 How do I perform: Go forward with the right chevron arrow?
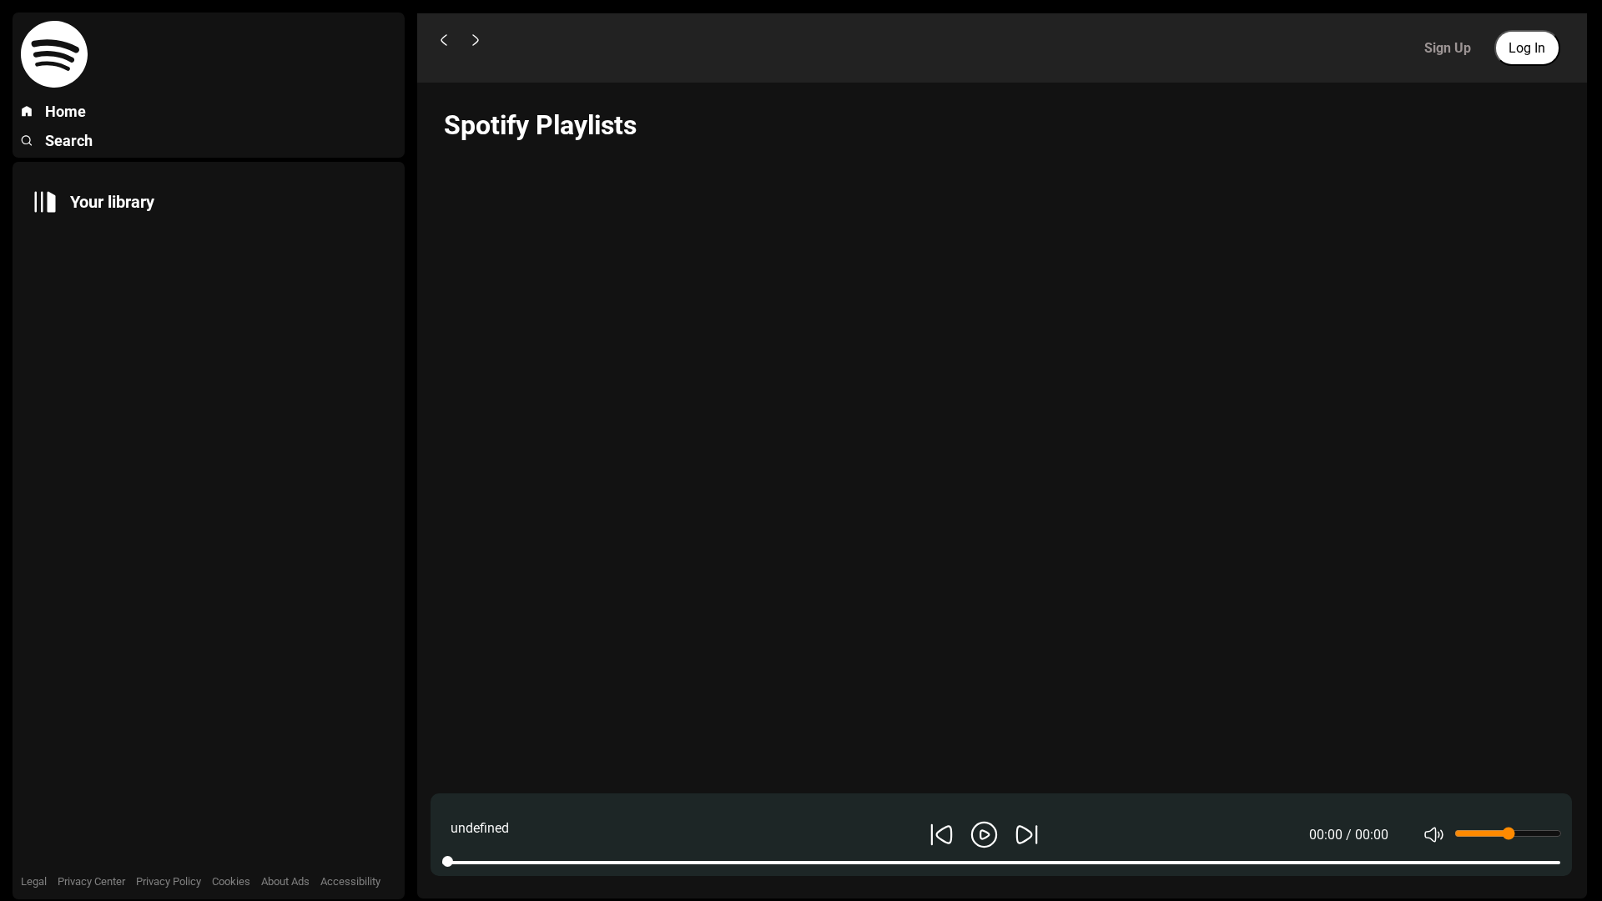pos(476,40)
